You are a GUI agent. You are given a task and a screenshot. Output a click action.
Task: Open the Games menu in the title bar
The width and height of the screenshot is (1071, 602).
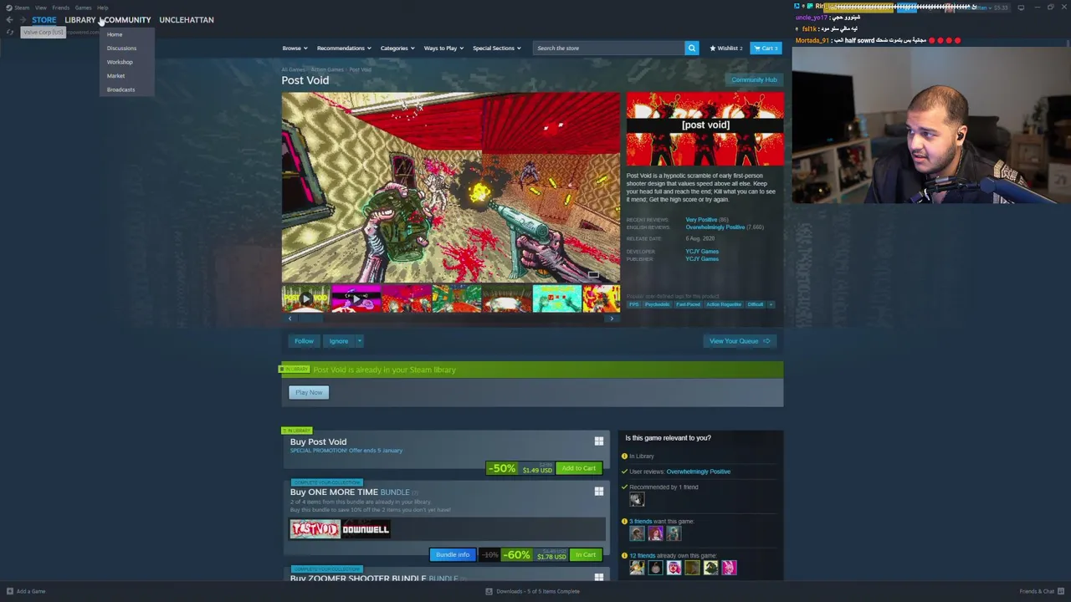coord(83,8)
